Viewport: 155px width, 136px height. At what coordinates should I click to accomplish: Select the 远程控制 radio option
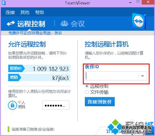click(x=87, y=86)
